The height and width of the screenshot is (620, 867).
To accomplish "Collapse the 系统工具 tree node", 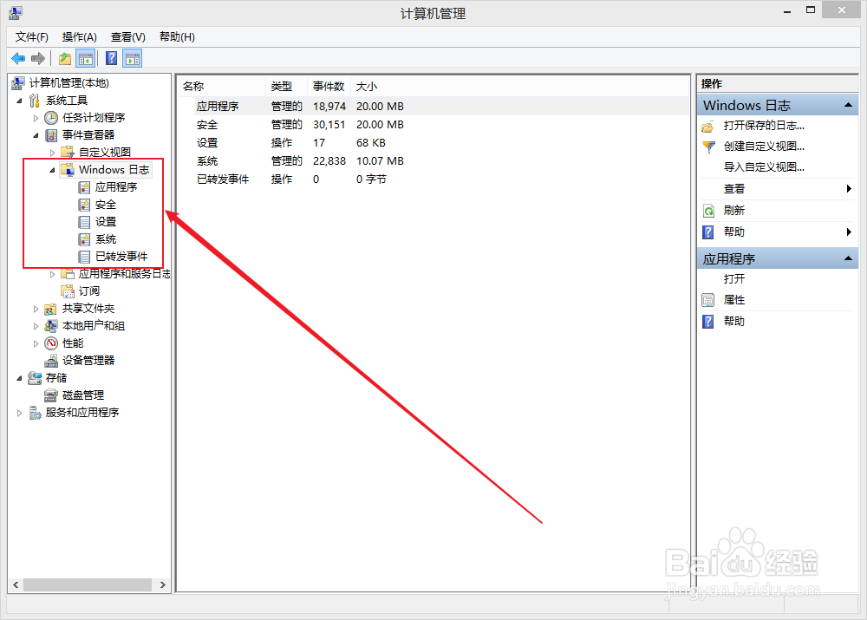I will pyautogui.click(x=19, y=101).
